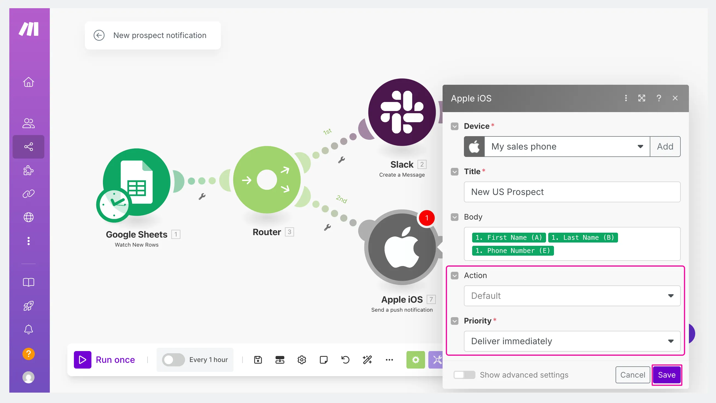Expand the Action Default dropdown
Image resolution: width=716 pixels, height=403 pixels.
[572, 296]
